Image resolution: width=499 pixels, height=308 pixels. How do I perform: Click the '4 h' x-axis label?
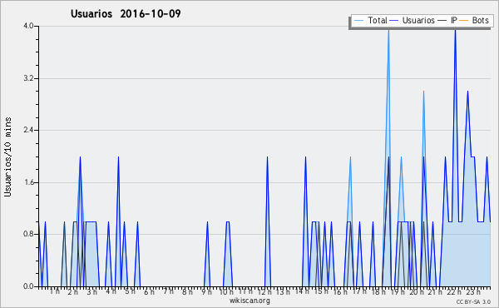click(x=111, y=291)
